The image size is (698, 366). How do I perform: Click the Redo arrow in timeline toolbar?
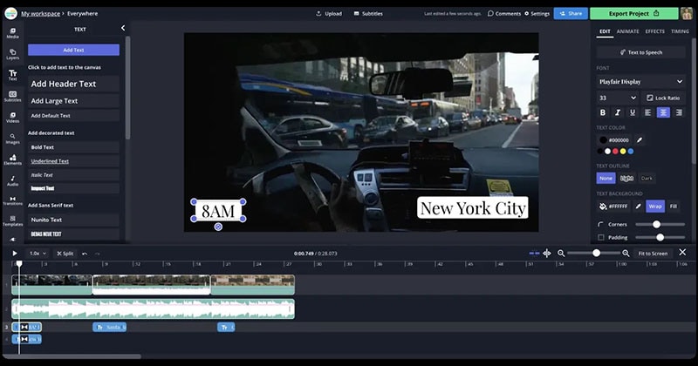click(x=98, y=254)
